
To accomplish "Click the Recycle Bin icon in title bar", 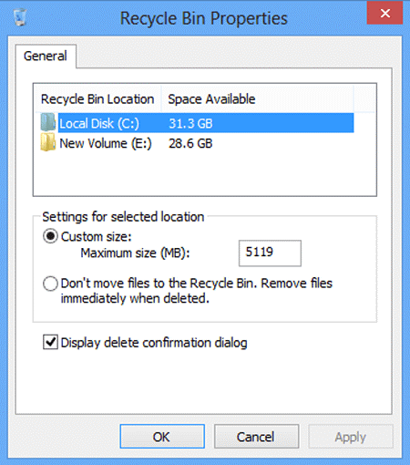I will click(x=20, y=17).
